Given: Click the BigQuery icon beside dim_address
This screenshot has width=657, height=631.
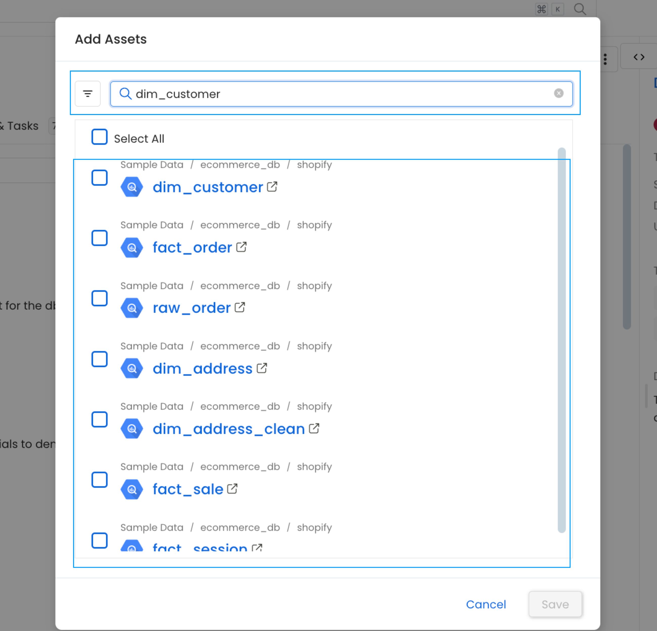Looking at the screenshot, I should coord(132,368).
